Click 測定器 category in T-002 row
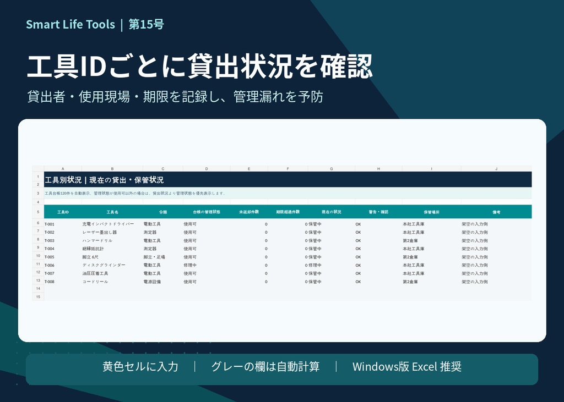 tap(163, 233)
